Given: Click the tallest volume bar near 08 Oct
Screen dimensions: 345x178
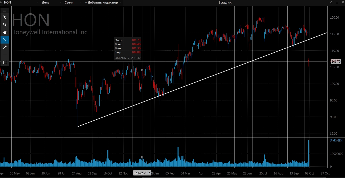Looking at the screenshot, I should 309,153.
